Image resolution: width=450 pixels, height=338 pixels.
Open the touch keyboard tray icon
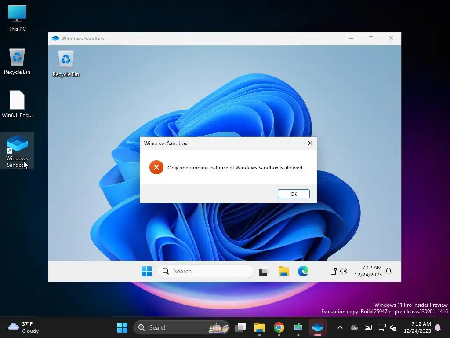pyautogui.click(x=368, y=327)
